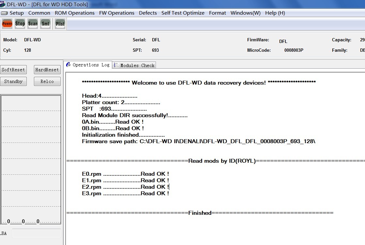This screenshot has width=365, height=245.
Task: Click the 0A.bin Read OK log line
Action: 113,122
